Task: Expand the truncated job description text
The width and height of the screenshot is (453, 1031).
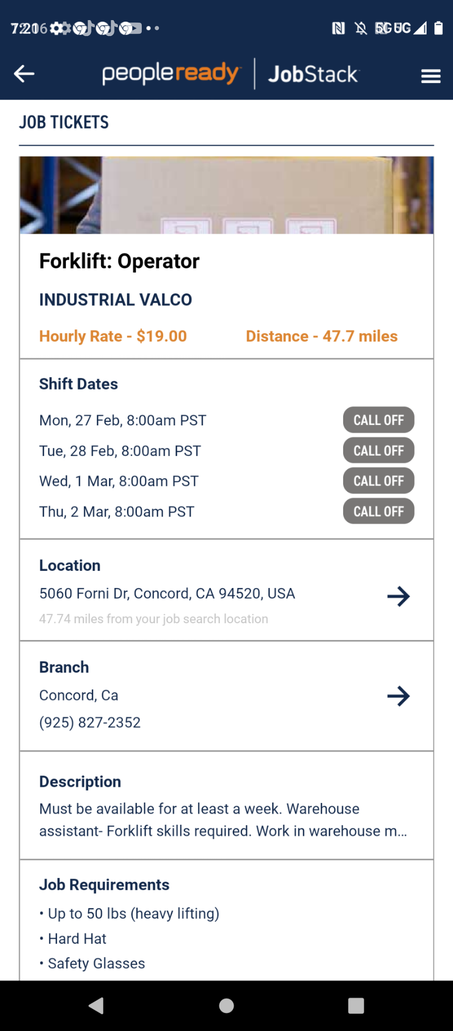Action: click(223, 820)
